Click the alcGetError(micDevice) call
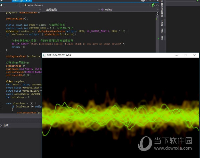 60,34
